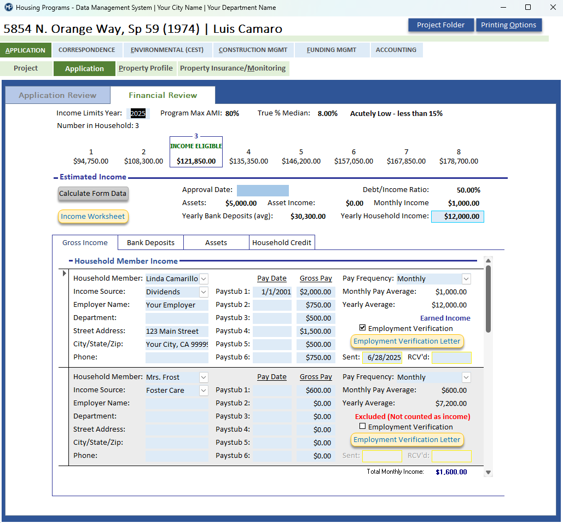Click the empty Department field for Linda Camarillo
The width and height of the screenshot is (563, 523).
coord(177,318)
